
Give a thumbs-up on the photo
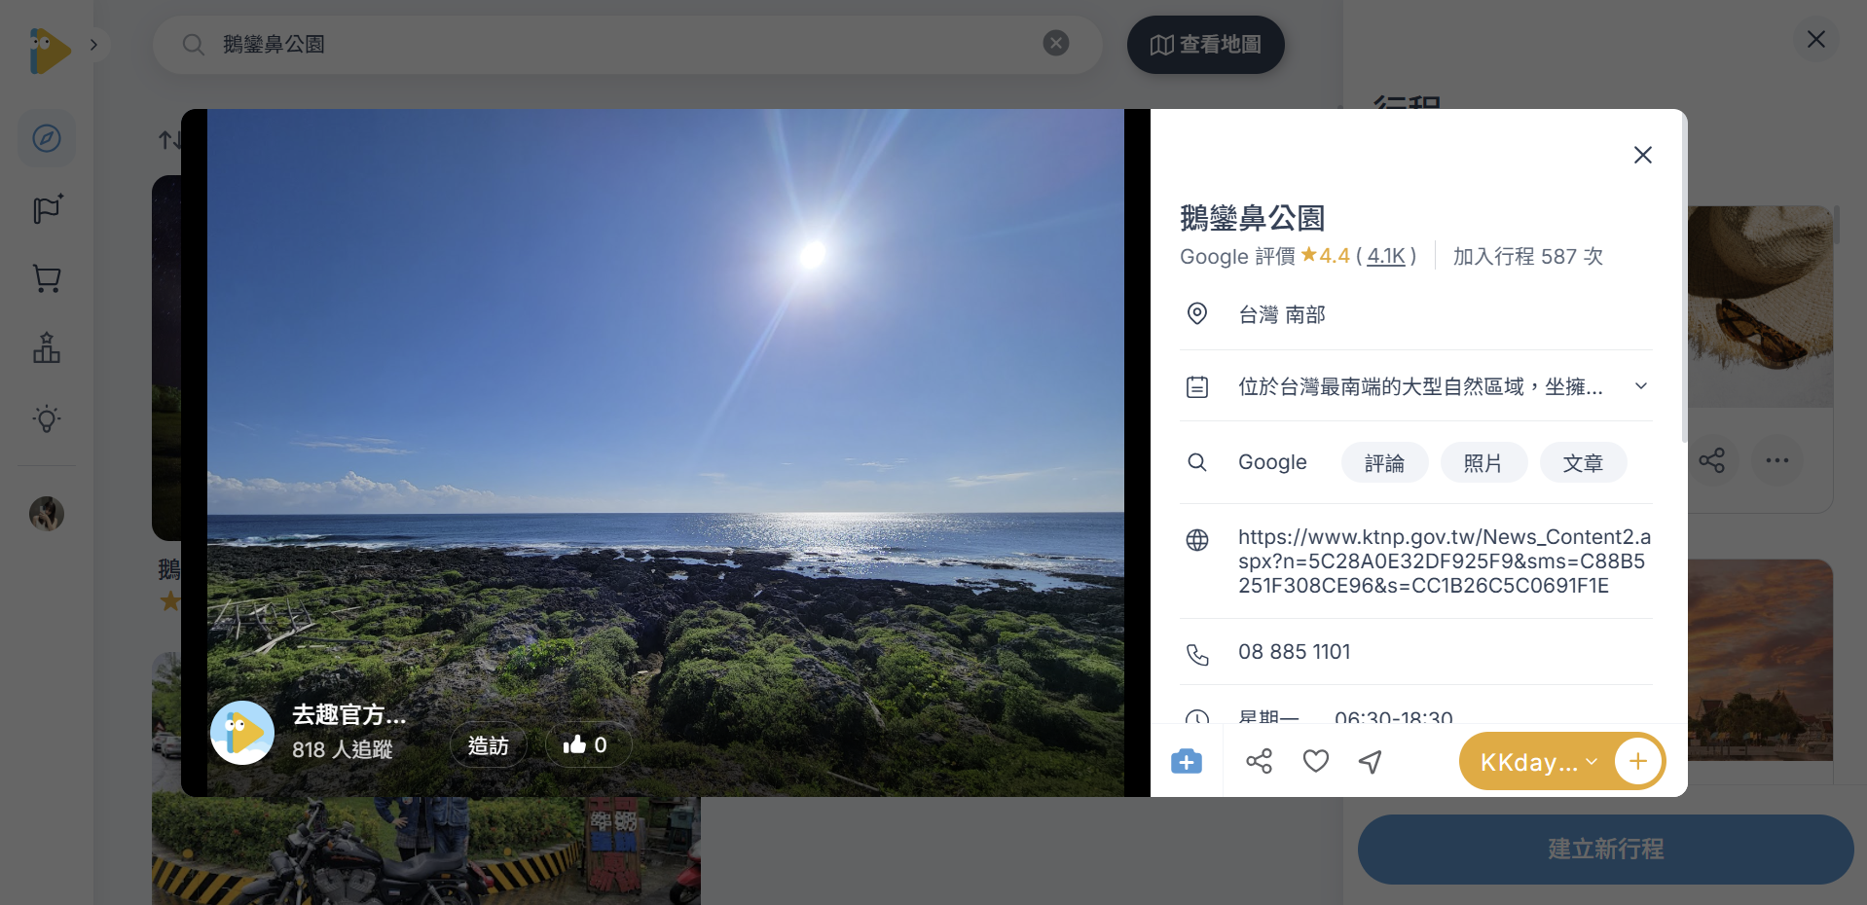[587, 744]
